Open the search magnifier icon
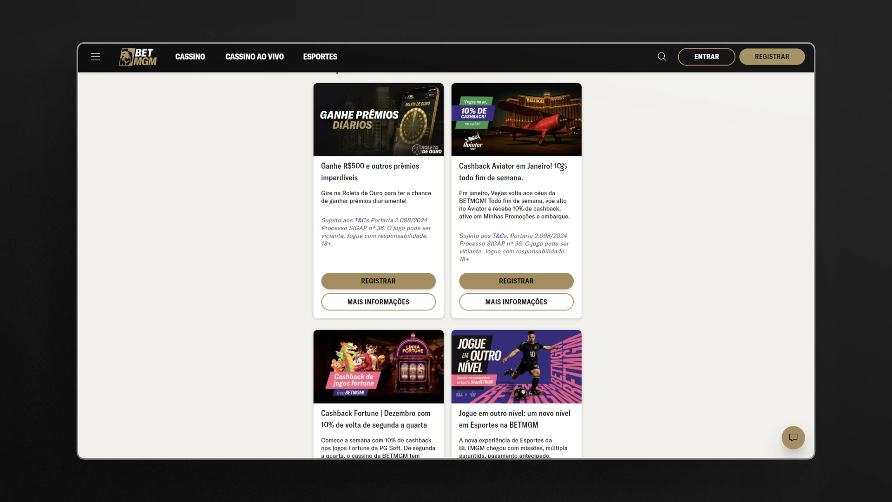The image size is (892, 502). 662,57
